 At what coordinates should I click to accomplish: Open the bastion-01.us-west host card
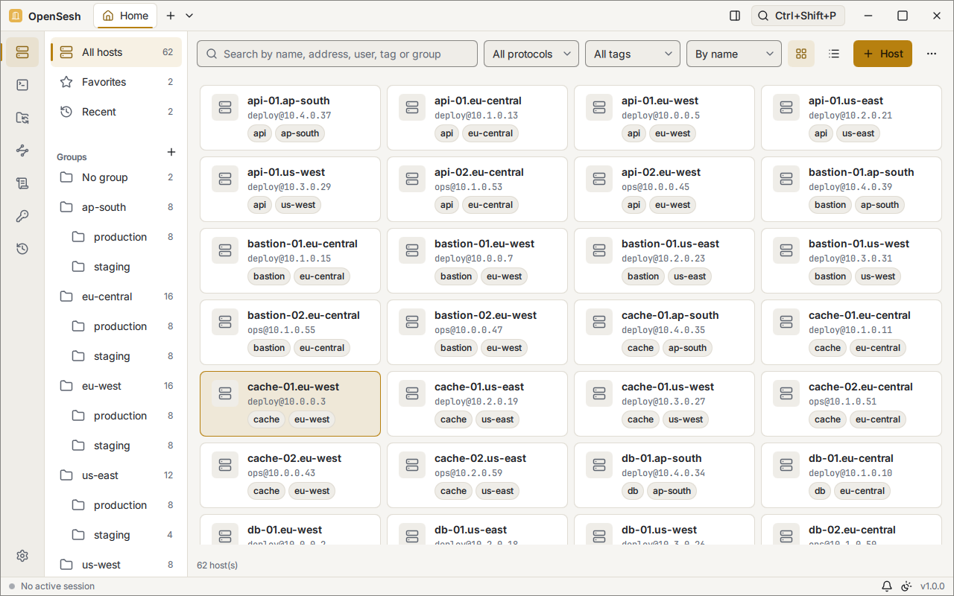click(x=851, y=261)
